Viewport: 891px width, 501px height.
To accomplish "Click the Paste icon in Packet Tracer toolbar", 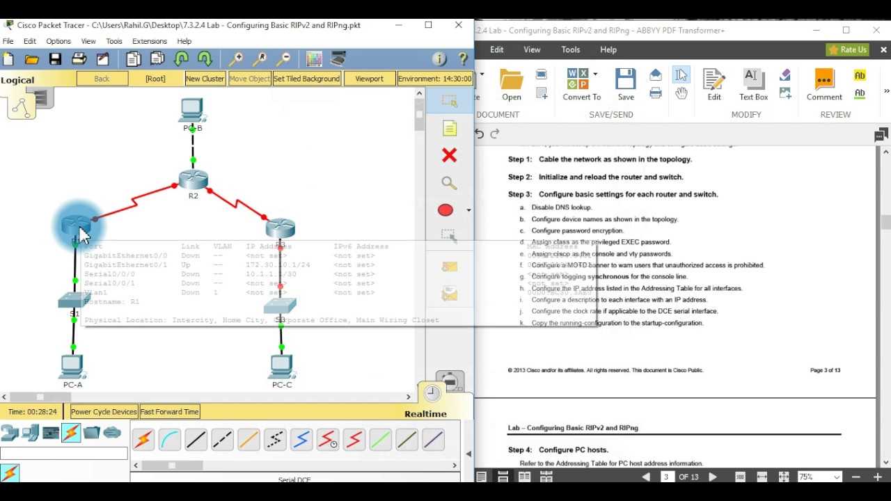I will coord(157,59).
